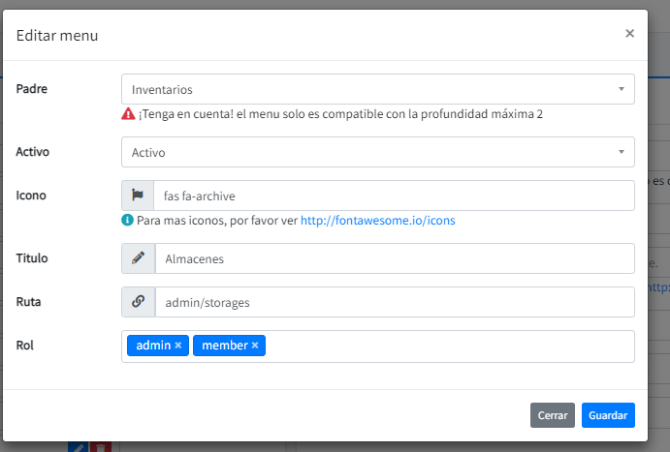Open the fontawesome.io/icons link
The width and height of the screenshot is (670, 452).
377,221
